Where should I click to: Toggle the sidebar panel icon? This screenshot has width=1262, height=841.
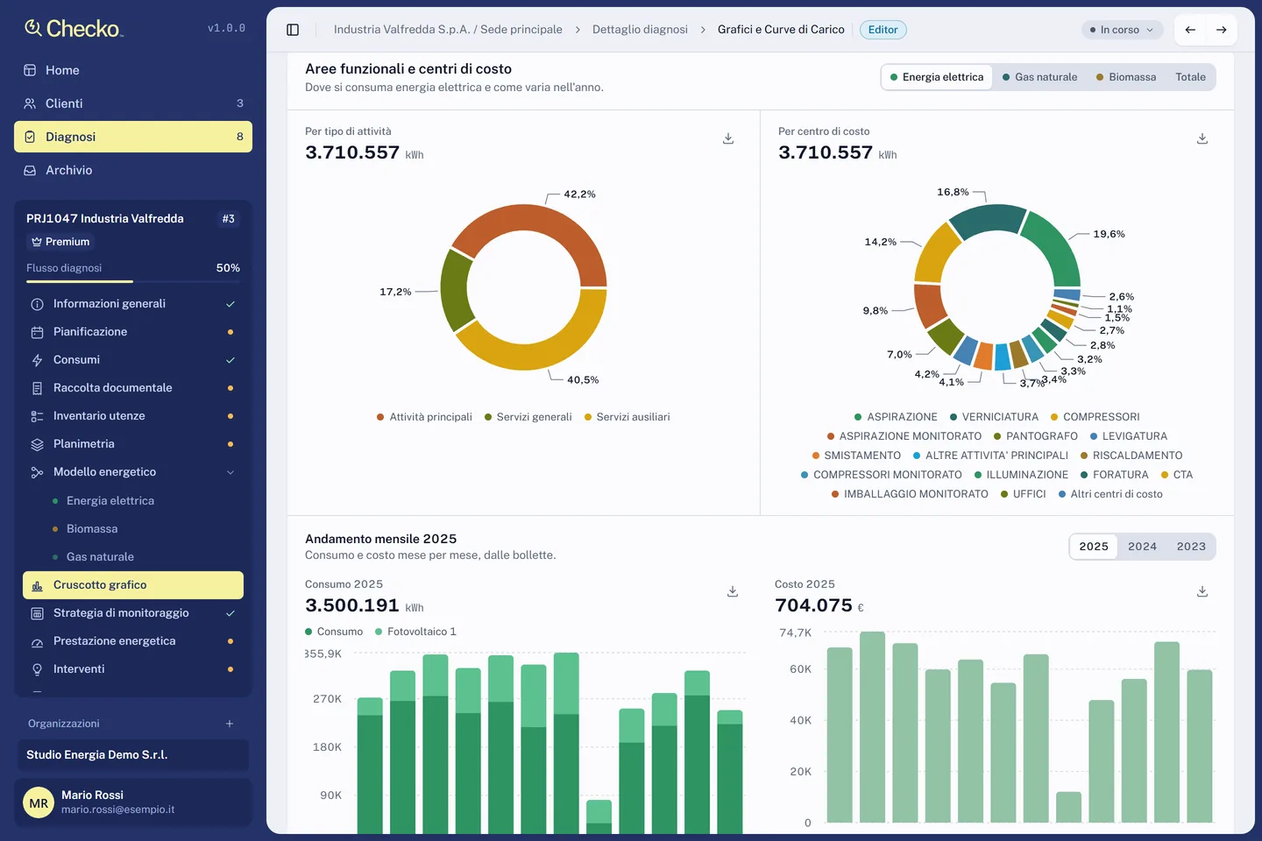293,30
